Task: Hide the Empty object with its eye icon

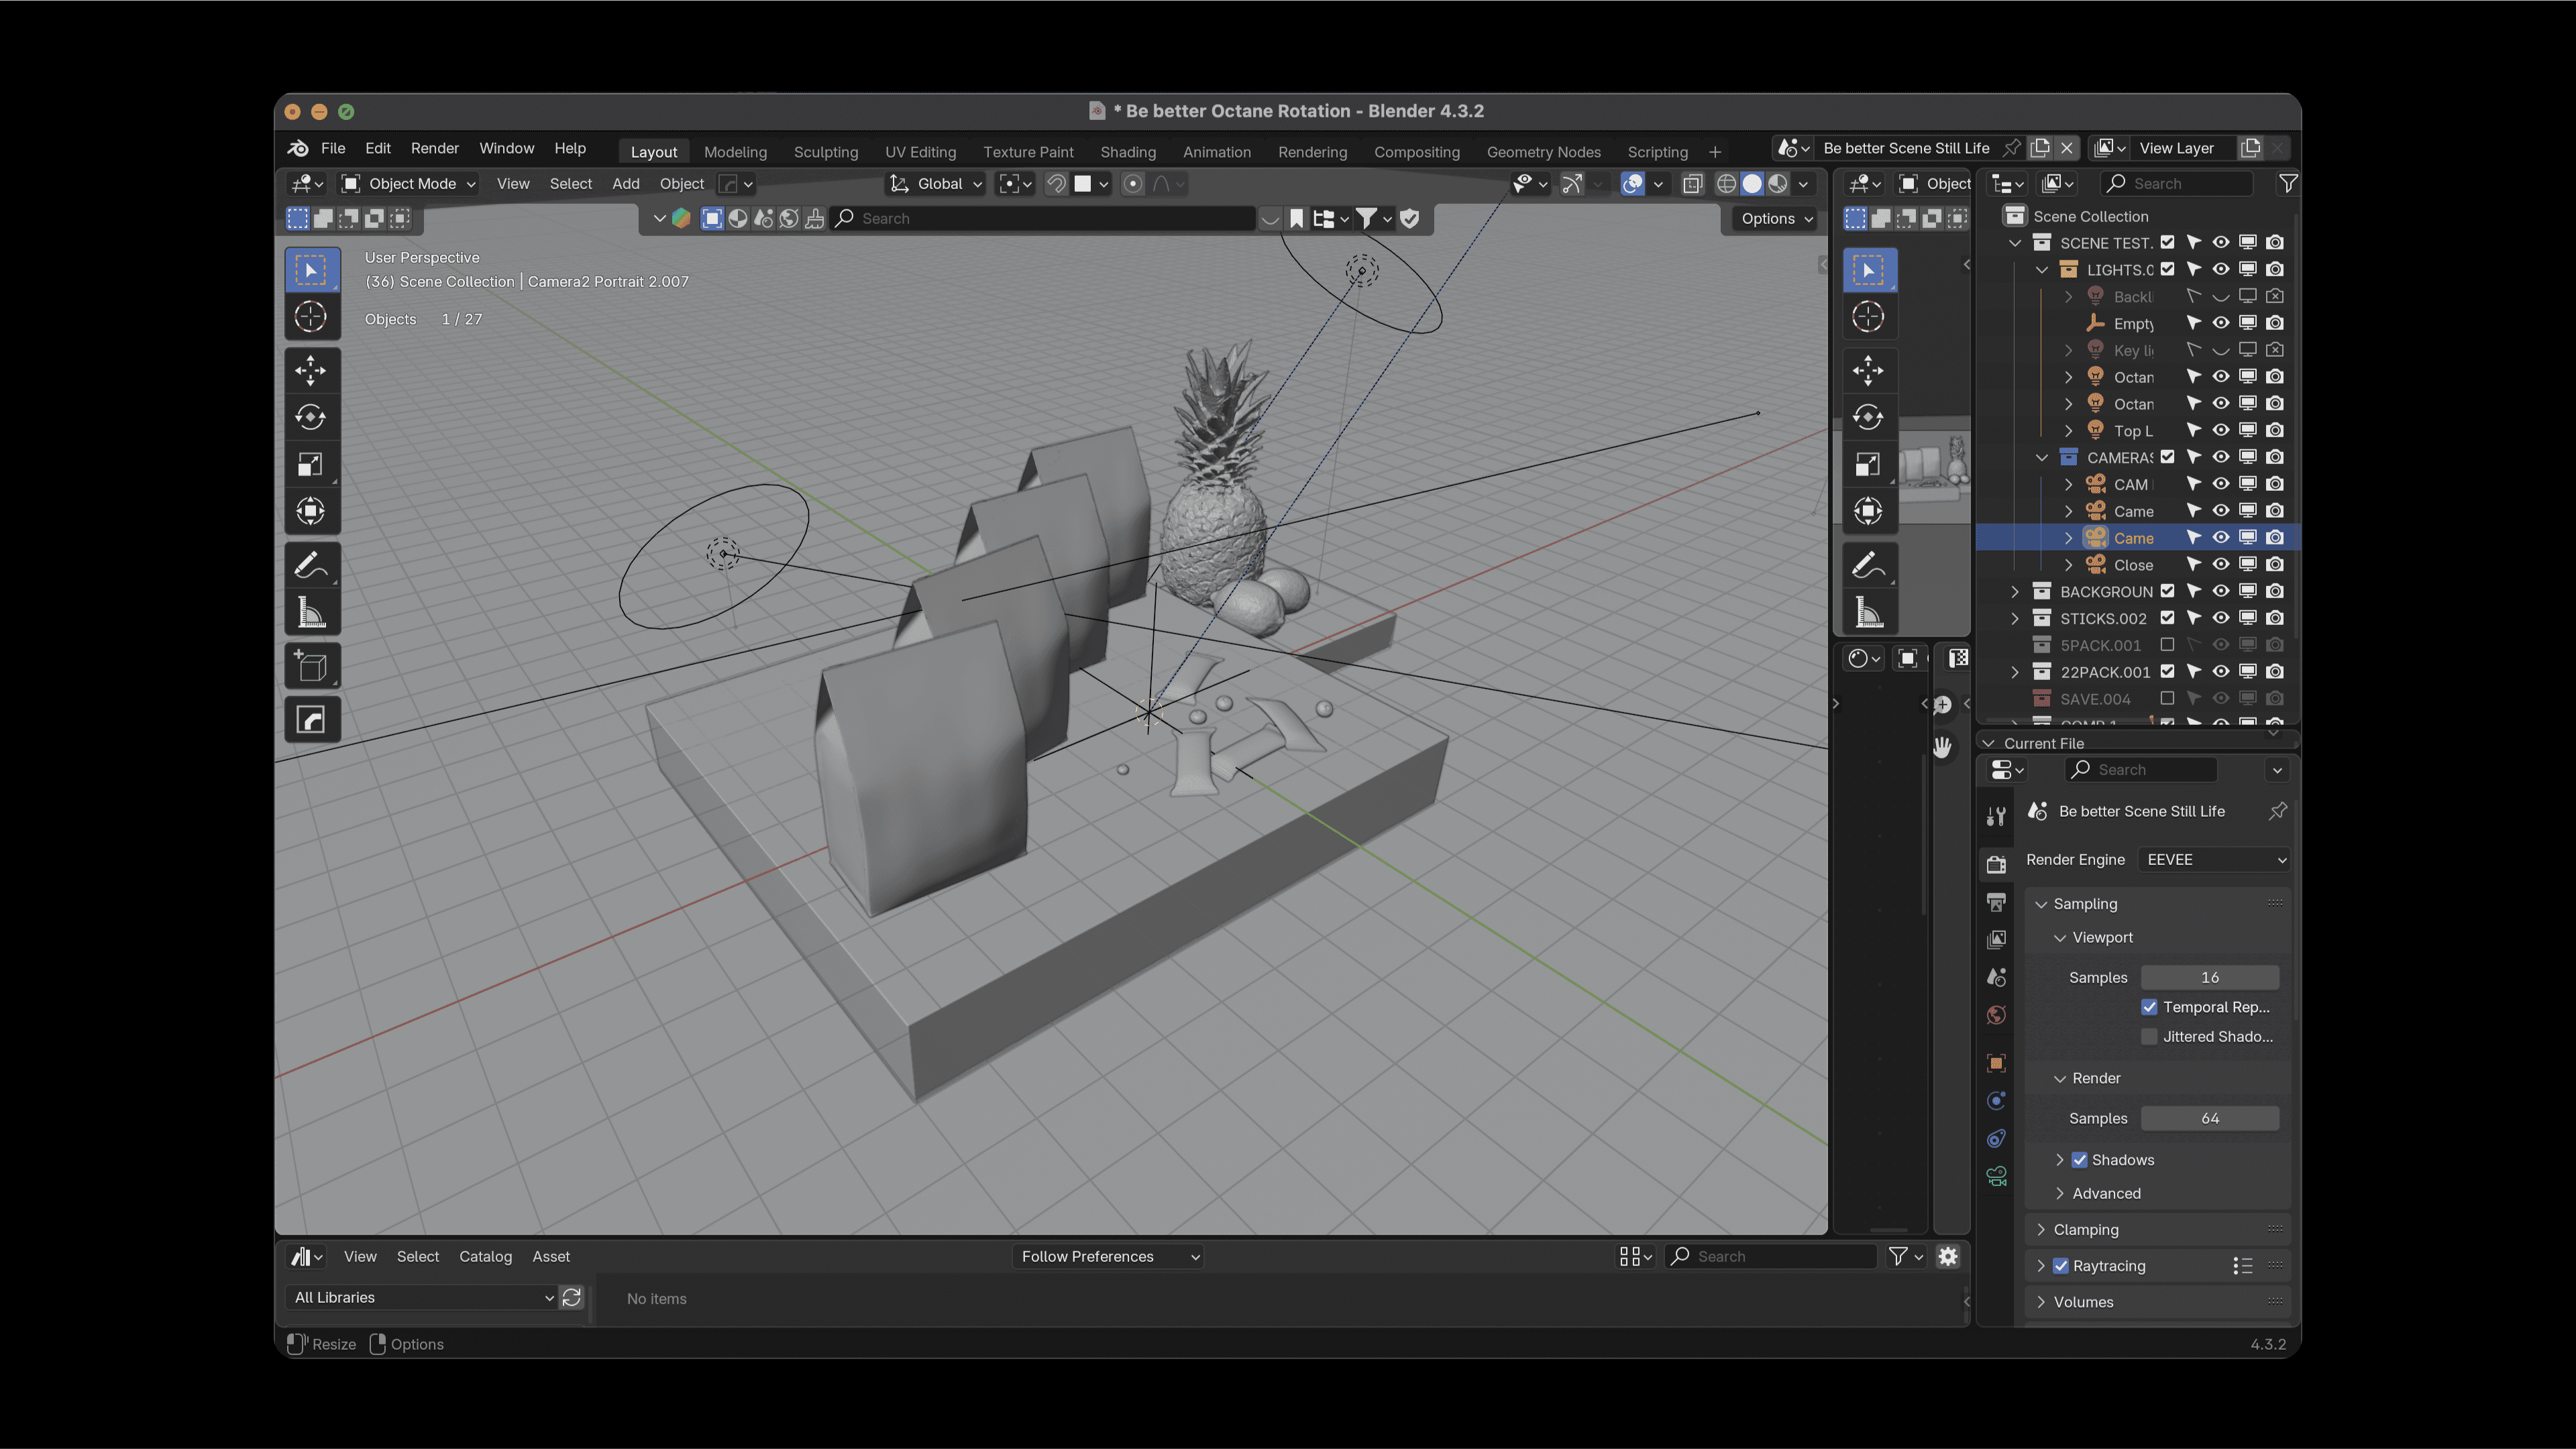Action: click(x=2220, y=323)
